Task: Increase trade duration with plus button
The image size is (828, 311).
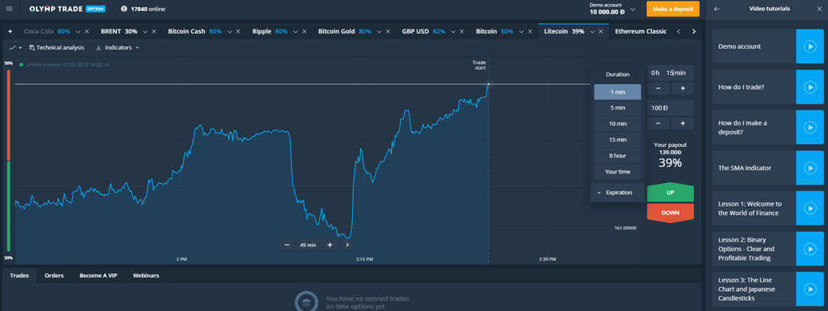Action: tap(682, 88)
